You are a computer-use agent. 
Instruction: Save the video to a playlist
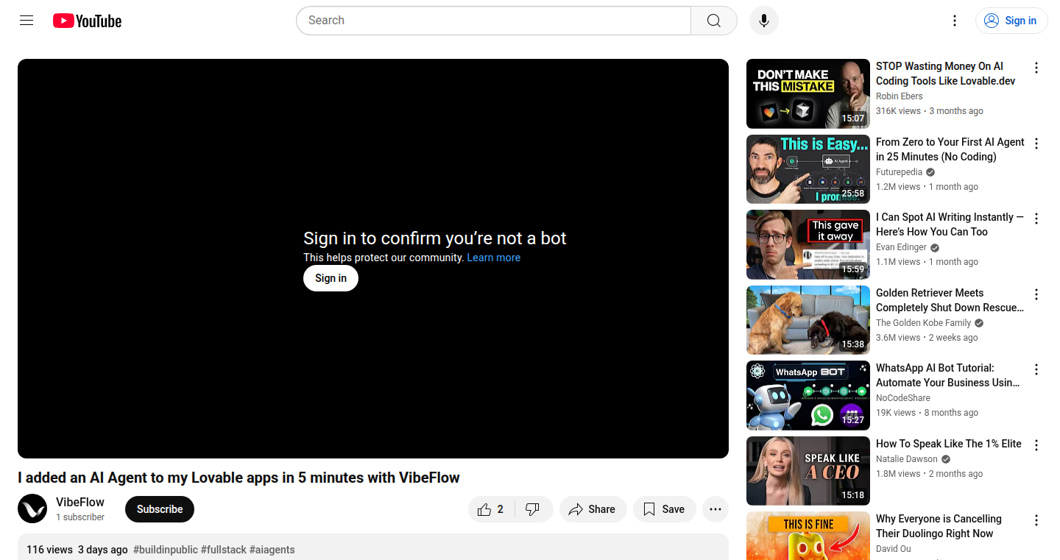point(664,509)
